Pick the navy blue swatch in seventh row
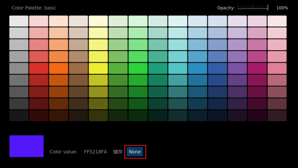Screen dimensions: 298x168 217,92
